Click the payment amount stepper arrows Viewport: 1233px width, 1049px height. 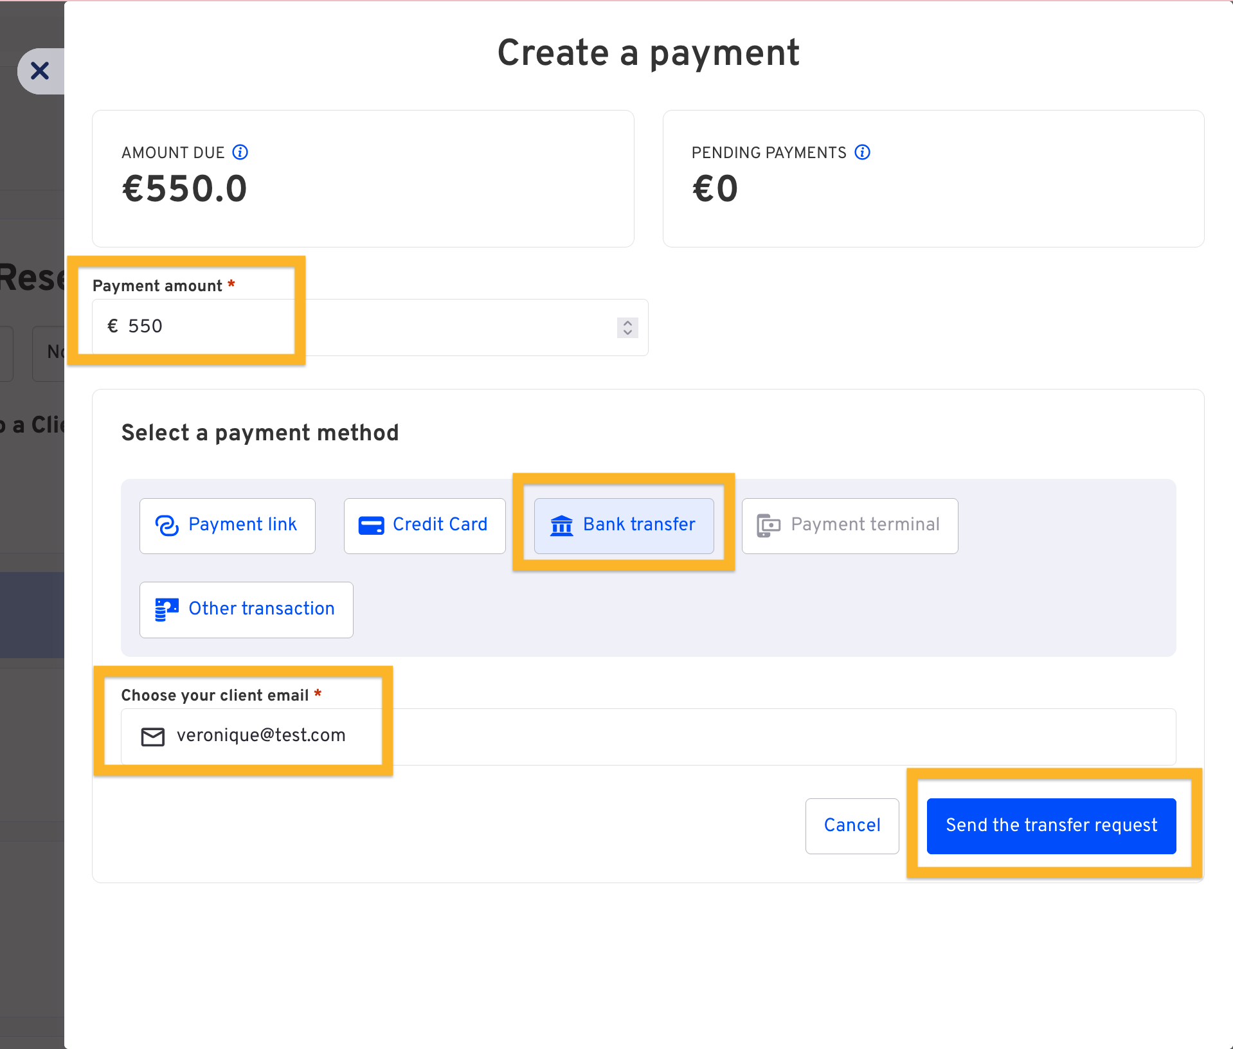[x=627, y=327]
